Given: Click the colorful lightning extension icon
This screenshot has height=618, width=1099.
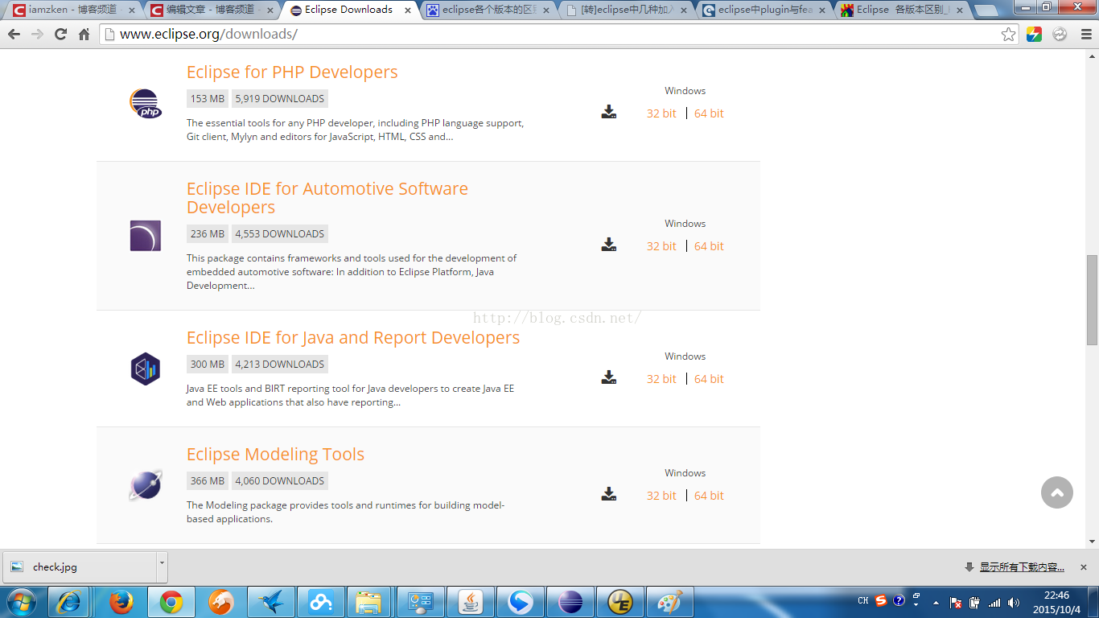Looking at the screenshot, I should 1035,35.
